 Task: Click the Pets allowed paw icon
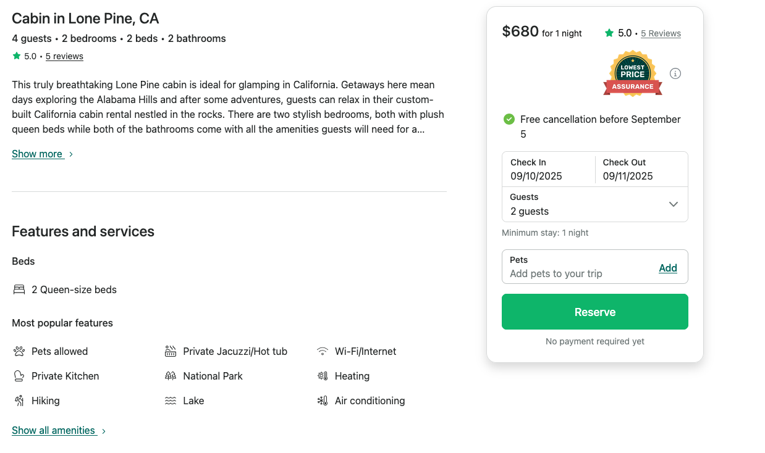[x=19, y=351]
